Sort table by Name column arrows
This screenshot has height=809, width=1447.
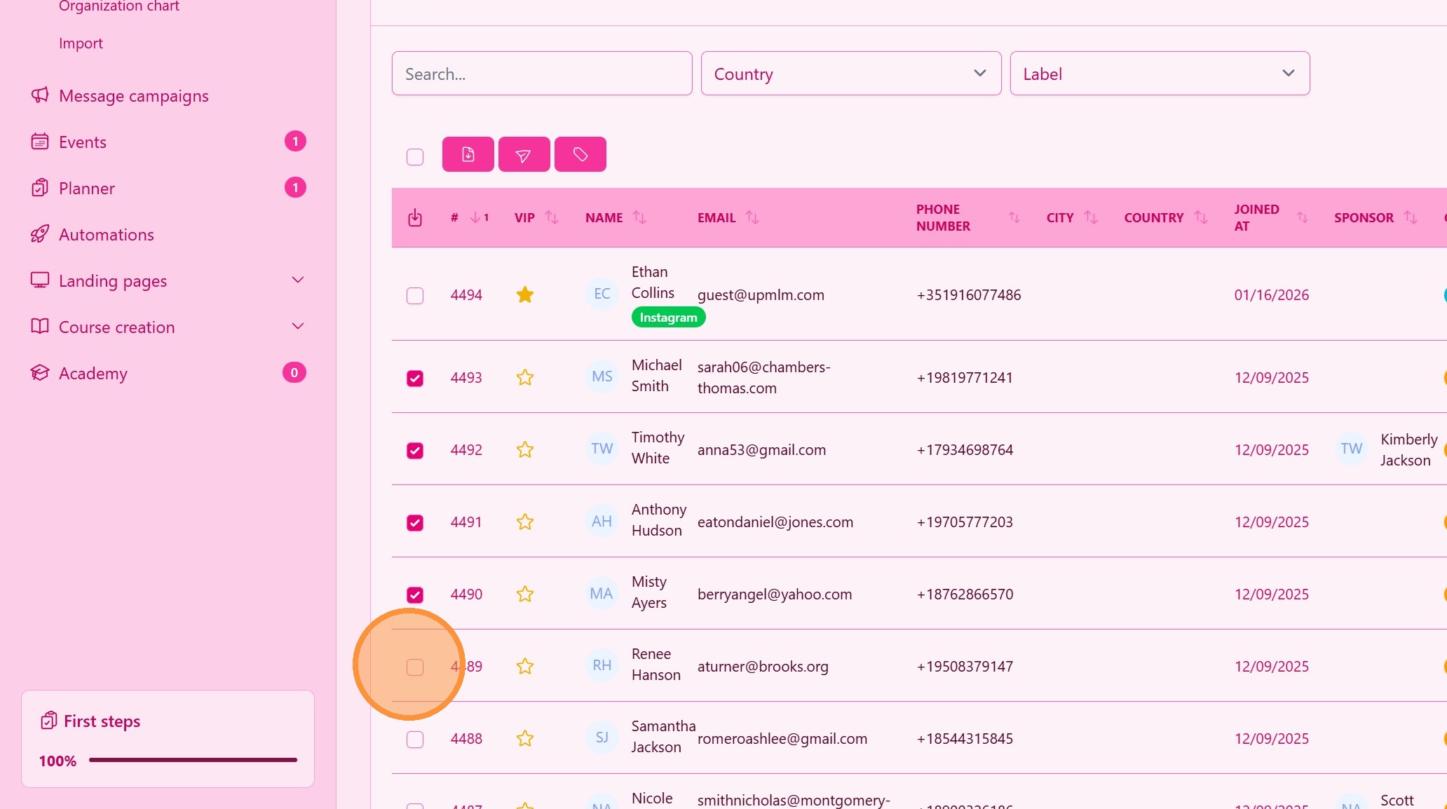(x=639, y=218)
